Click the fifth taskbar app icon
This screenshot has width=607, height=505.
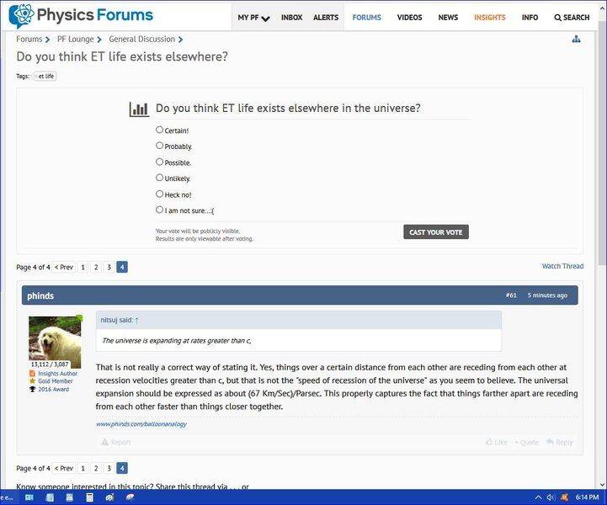[x=109, y=497]
